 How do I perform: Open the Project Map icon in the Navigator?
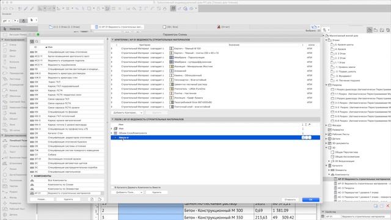[369, 30]
